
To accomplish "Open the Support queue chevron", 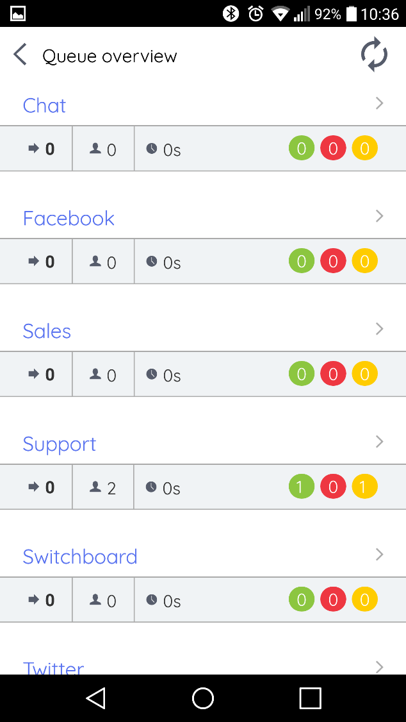I will (x=379, y=442).
